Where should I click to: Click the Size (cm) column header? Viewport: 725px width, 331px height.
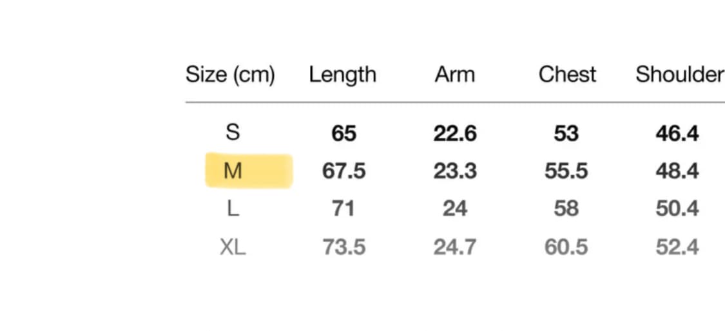[230, 75]
